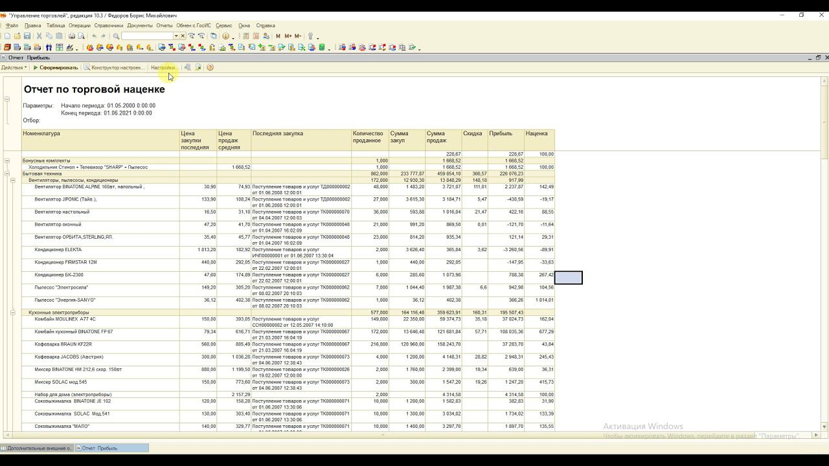
Task: Click the M+ memory add button
Action: (x=288, y=36)
